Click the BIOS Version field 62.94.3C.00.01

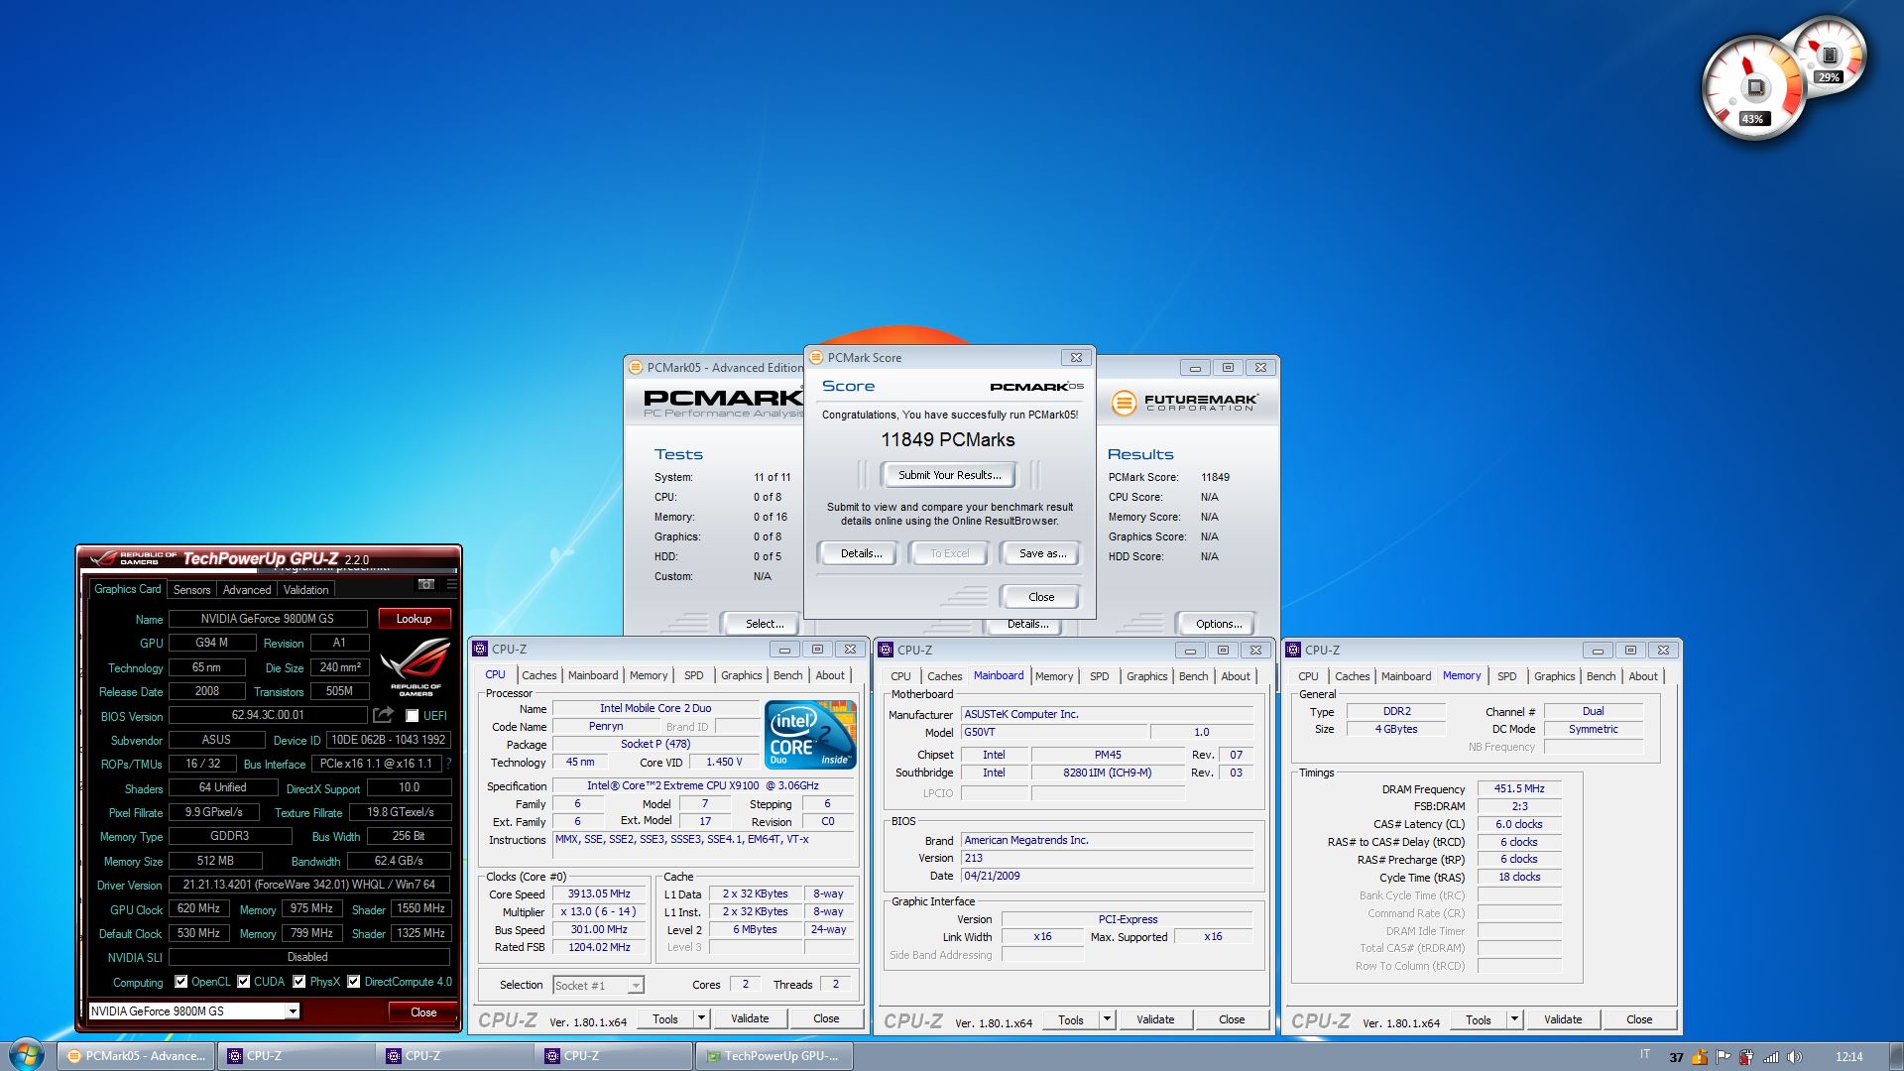tap(268, 715)
